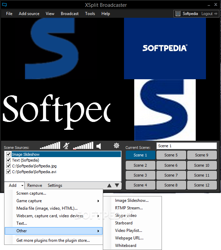Switch to Scene 11
This screenshot has width=221, height=250.
pos(202,175)
